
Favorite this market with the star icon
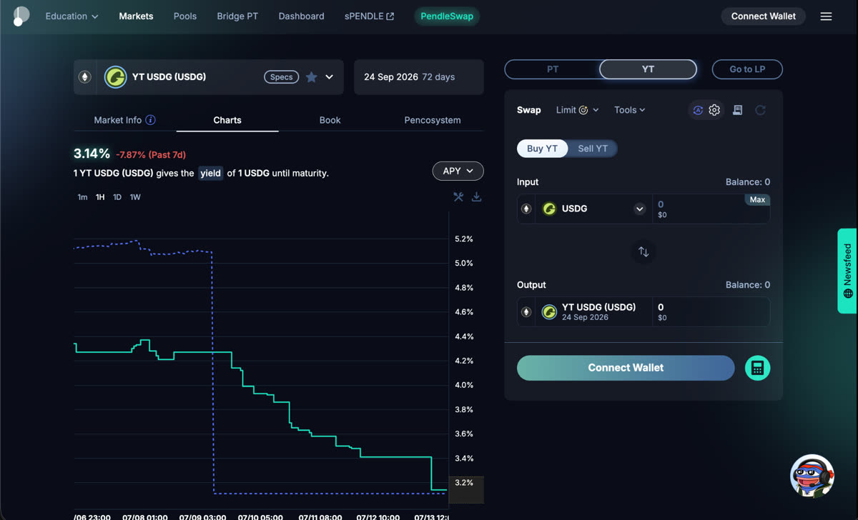point(312,77)
